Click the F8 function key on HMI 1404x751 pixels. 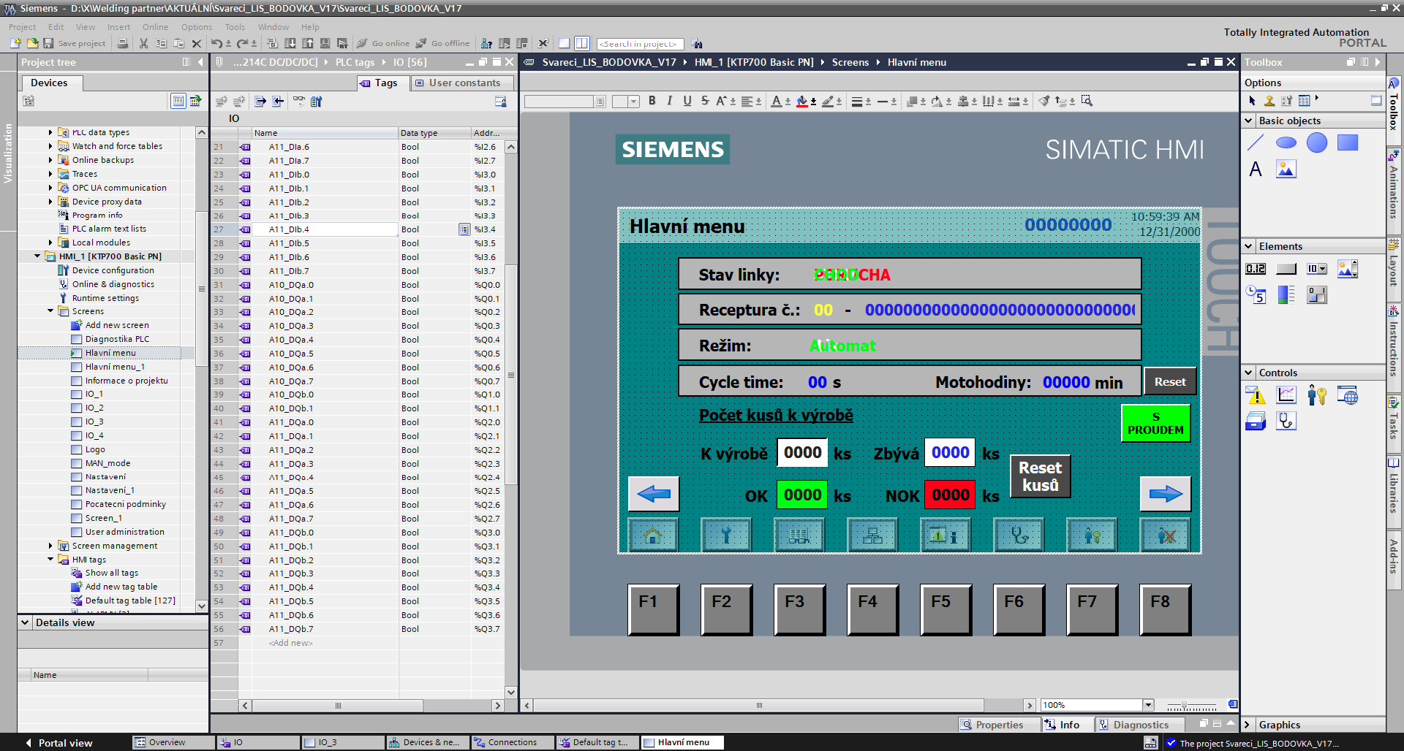tap(1165, 609)
